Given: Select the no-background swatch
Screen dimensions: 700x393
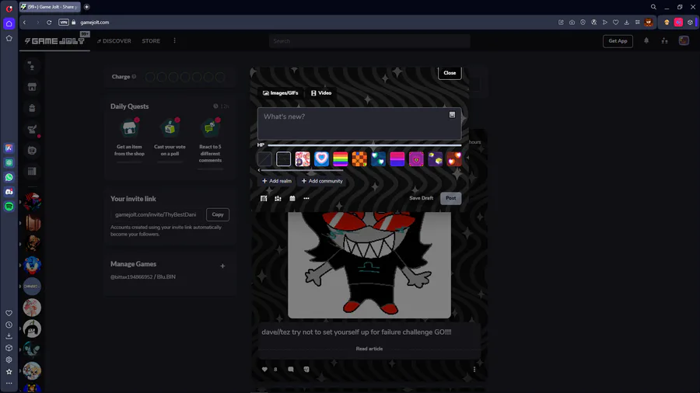Looking at the screenshot, I should pyautogui.click(x=264, y=158).
